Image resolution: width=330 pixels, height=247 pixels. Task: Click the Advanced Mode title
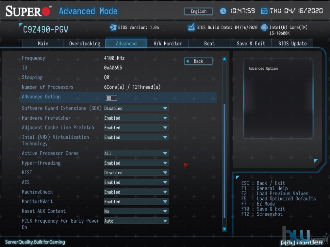pos(88,11)
